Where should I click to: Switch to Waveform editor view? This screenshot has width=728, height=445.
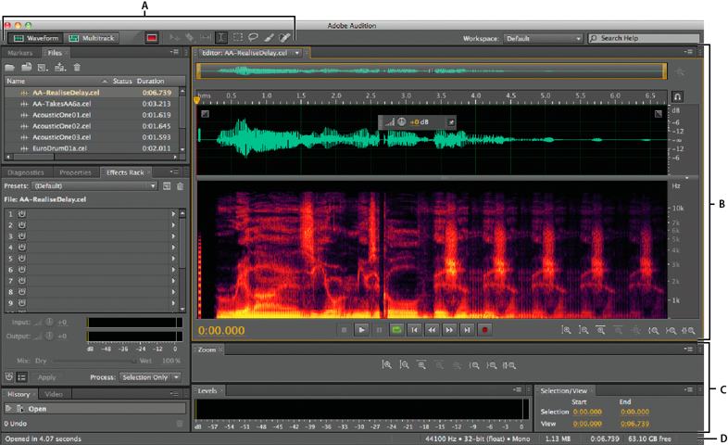35,38
